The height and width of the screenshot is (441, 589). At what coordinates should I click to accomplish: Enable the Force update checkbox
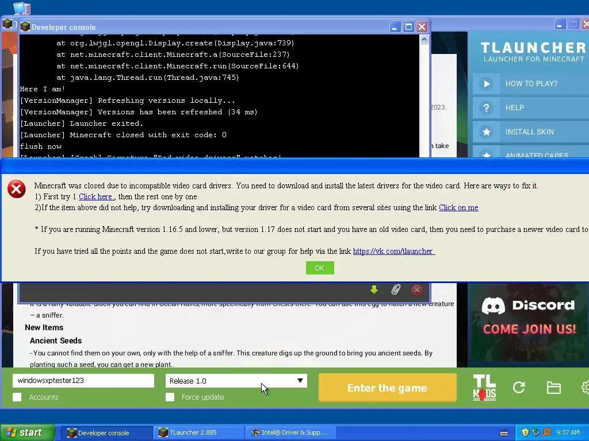(170, 397)
